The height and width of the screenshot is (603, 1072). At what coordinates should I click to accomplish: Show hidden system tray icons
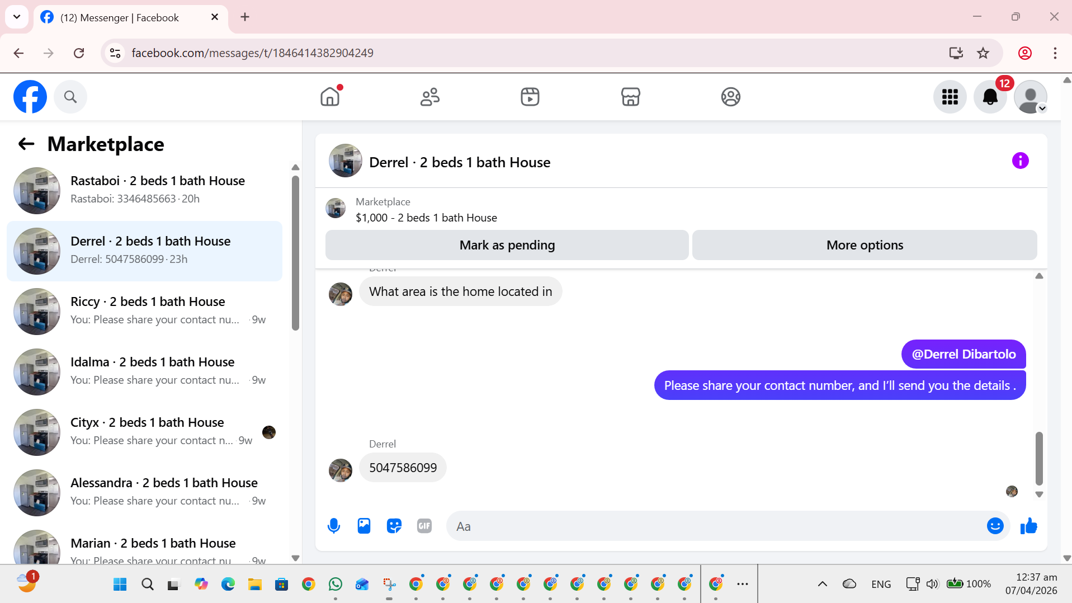(823, 584)
